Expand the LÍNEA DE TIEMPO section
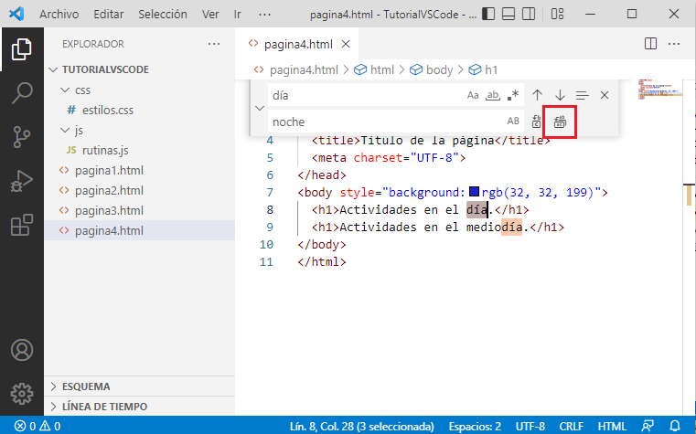 (x=139, y=406)
